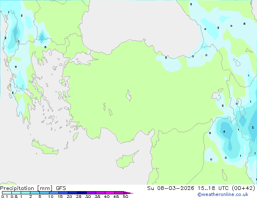
Task: Click the island of Crete on the map
Action: pos(45,147)
